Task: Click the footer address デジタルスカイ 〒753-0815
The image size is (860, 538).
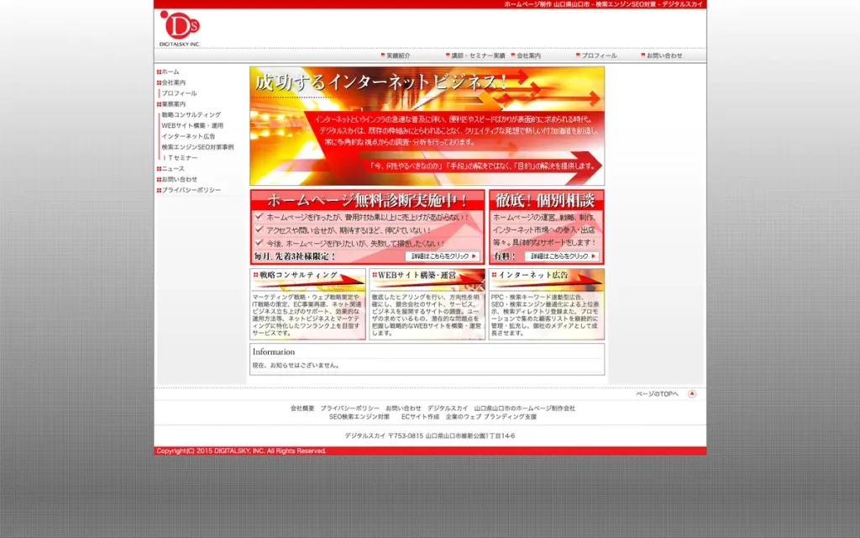Action: 429,436
